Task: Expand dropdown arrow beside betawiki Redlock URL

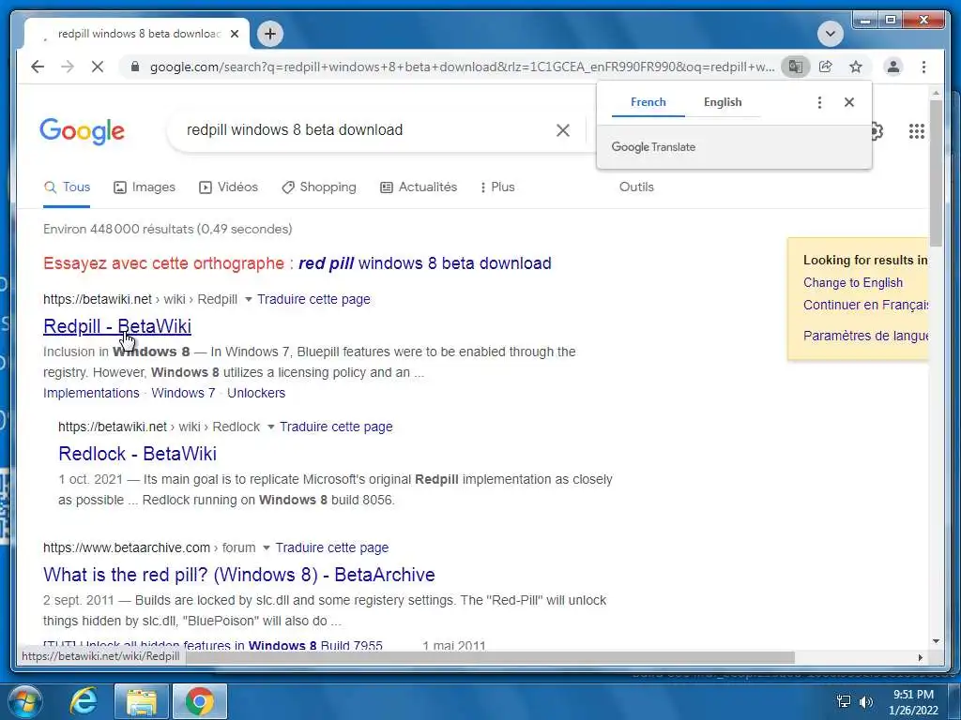Action: coord(271,427)
